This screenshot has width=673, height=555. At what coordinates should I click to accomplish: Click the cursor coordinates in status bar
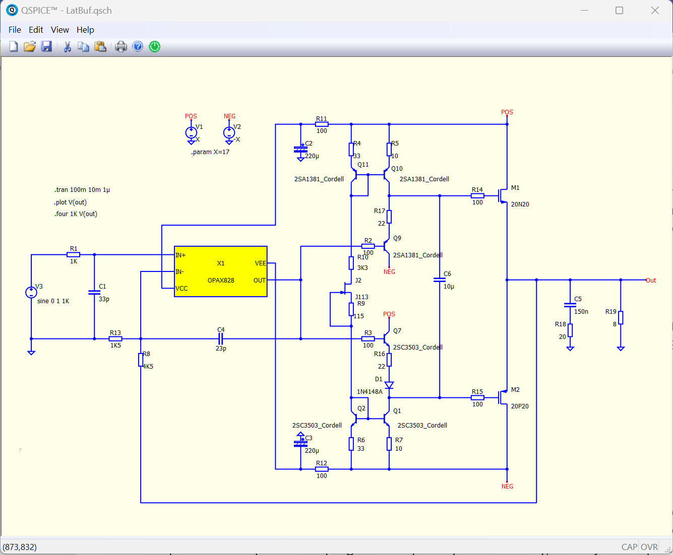20,547
